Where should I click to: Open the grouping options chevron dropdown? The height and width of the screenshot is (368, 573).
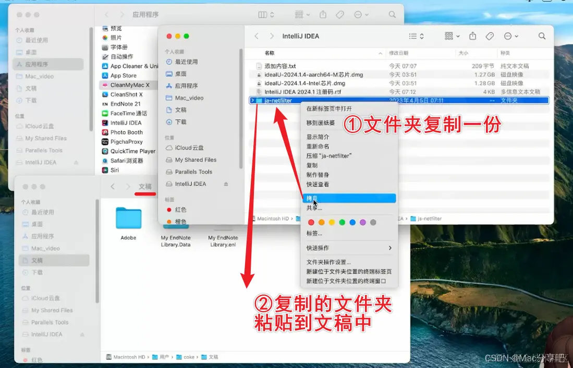coord(458,36)
